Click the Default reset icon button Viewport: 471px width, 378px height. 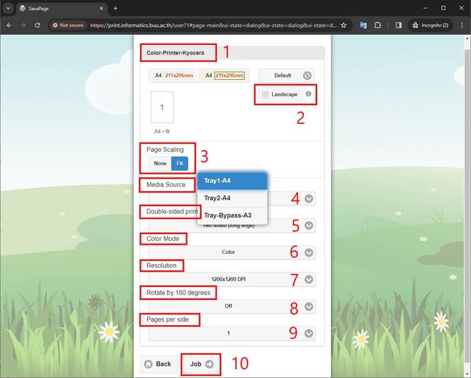coord(307,75)
